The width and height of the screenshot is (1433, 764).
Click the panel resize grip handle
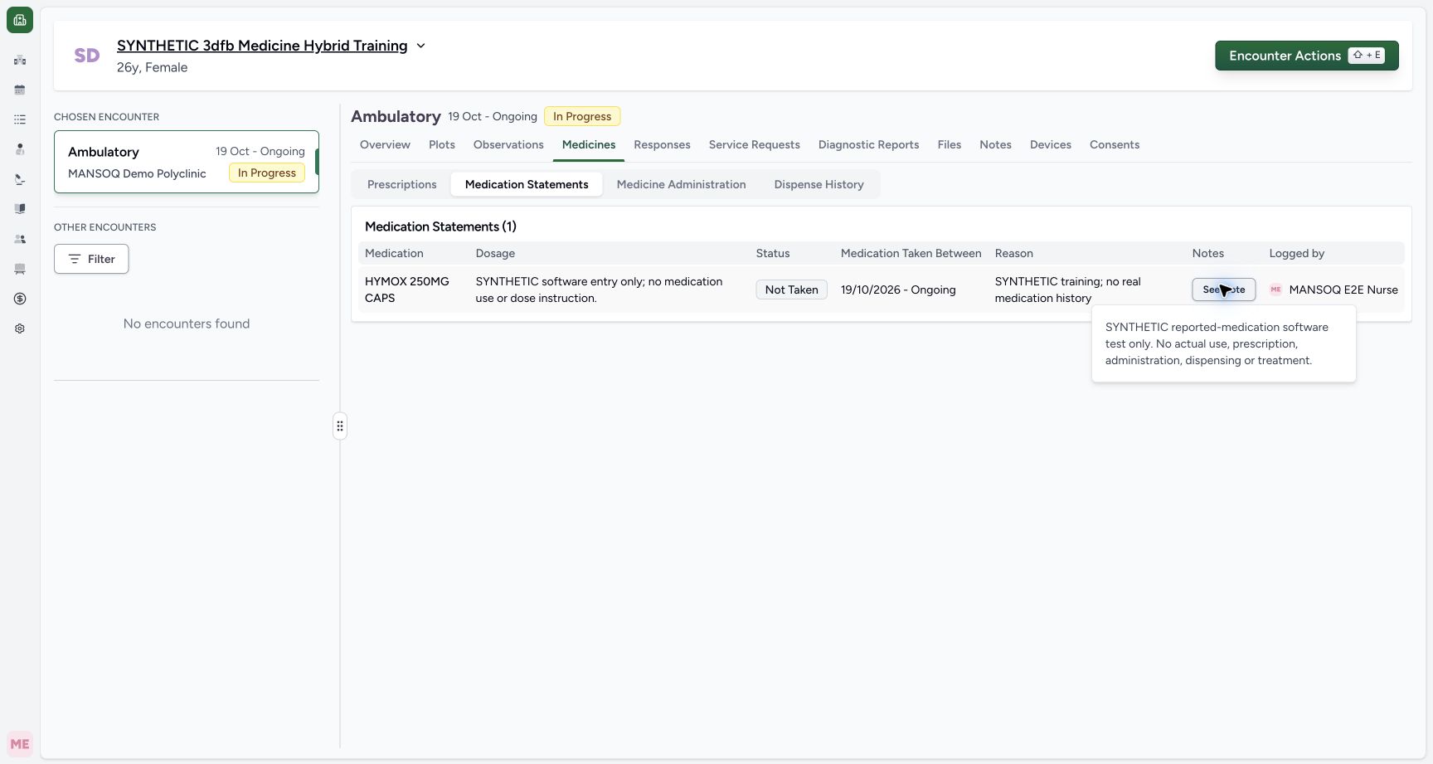coord(340,426)
